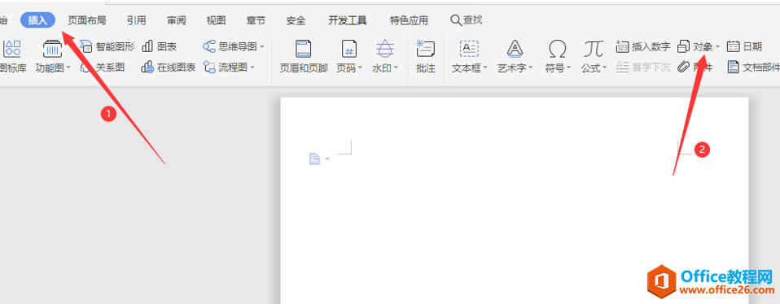Open the 图标库 icon library
780x304 pixels.
[12, 57]
